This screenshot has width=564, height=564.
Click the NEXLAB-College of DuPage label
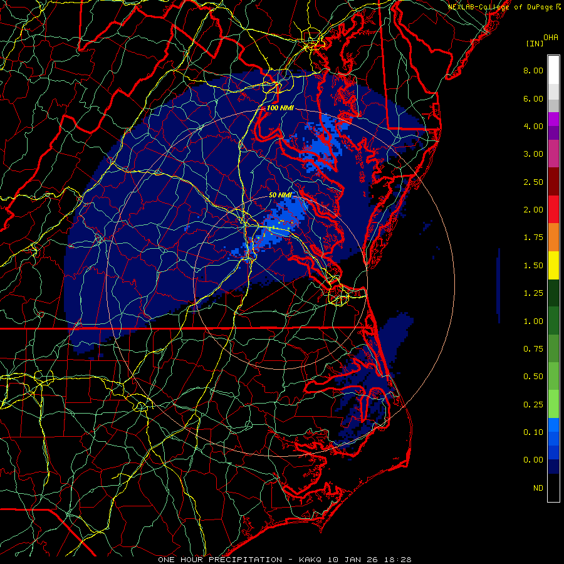point(501,7)
